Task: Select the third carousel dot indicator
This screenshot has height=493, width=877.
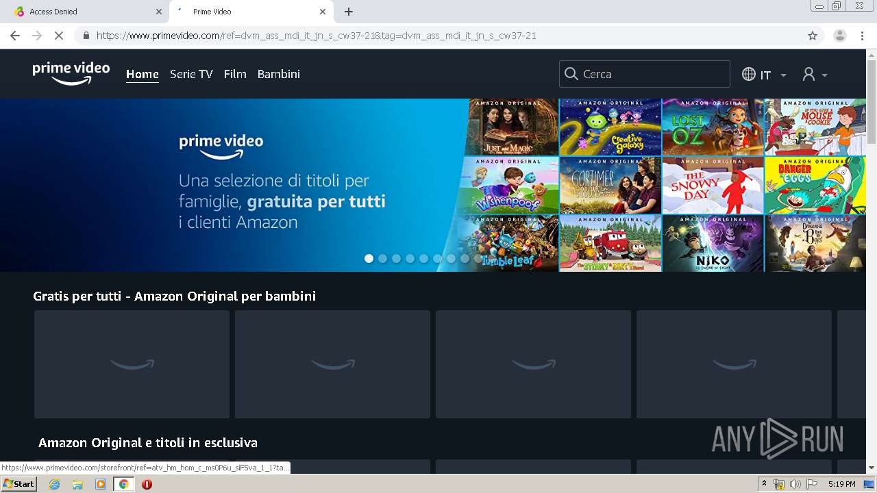Action: (397, 258)
